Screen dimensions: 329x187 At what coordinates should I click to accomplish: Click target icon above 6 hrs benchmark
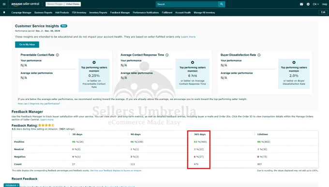[193, 62]
